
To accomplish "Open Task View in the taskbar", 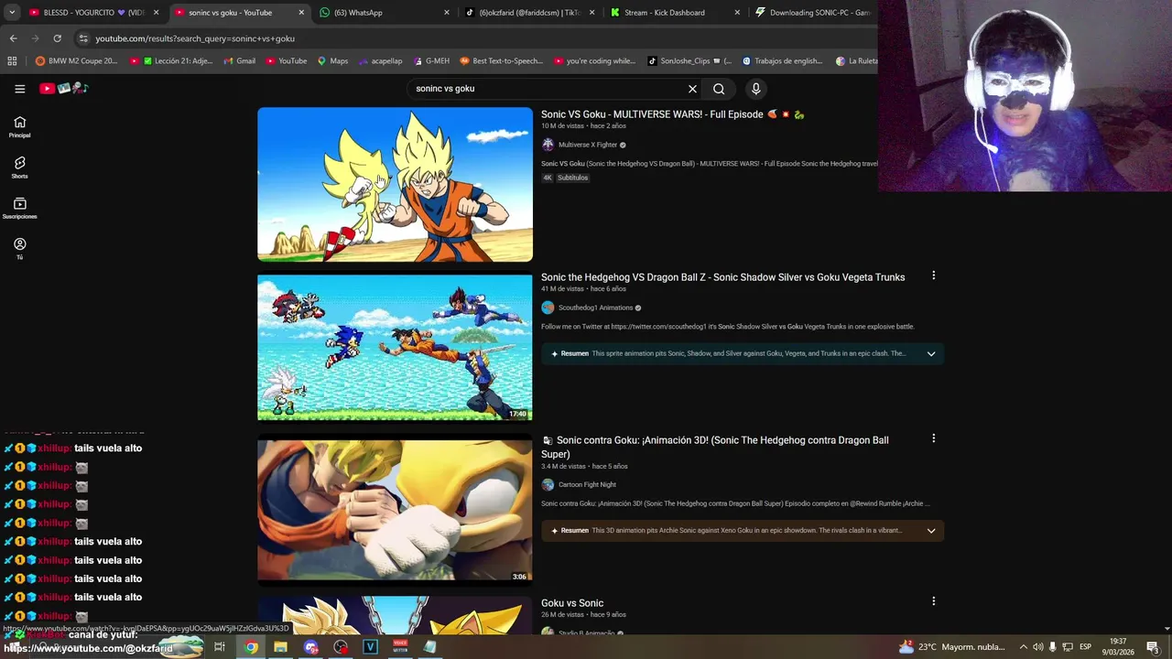I will coord(220,647).
